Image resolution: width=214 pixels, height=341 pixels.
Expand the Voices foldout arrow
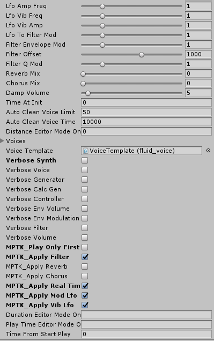2,141
